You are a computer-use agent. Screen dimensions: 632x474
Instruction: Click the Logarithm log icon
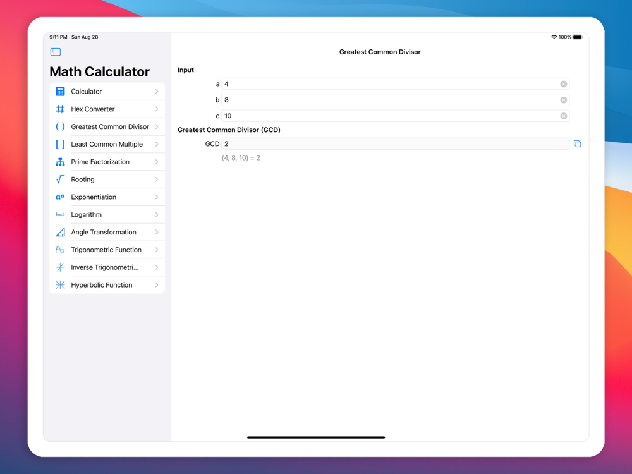[x=60, y=214]
